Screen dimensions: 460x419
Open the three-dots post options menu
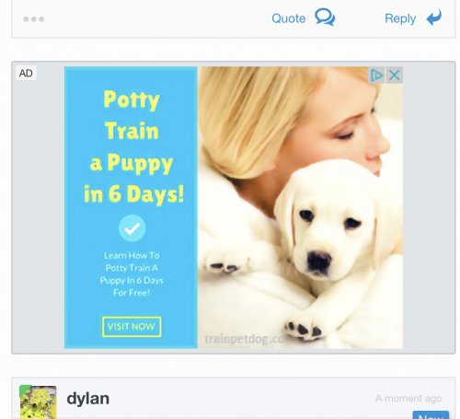pyautogui.click(x=34, y=19)
